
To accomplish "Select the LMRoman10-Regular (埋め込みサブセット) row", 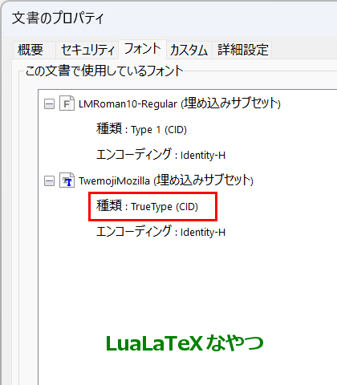I will (x=180, y=103).
